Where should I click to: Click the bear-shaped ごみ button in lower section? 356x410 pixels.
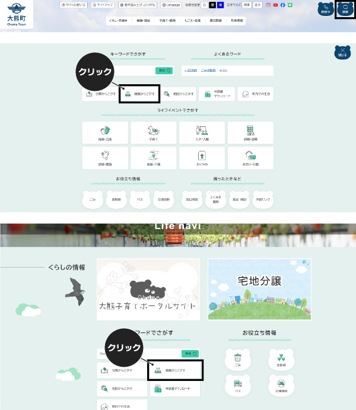pyautogui.click(x=237, y=360)
